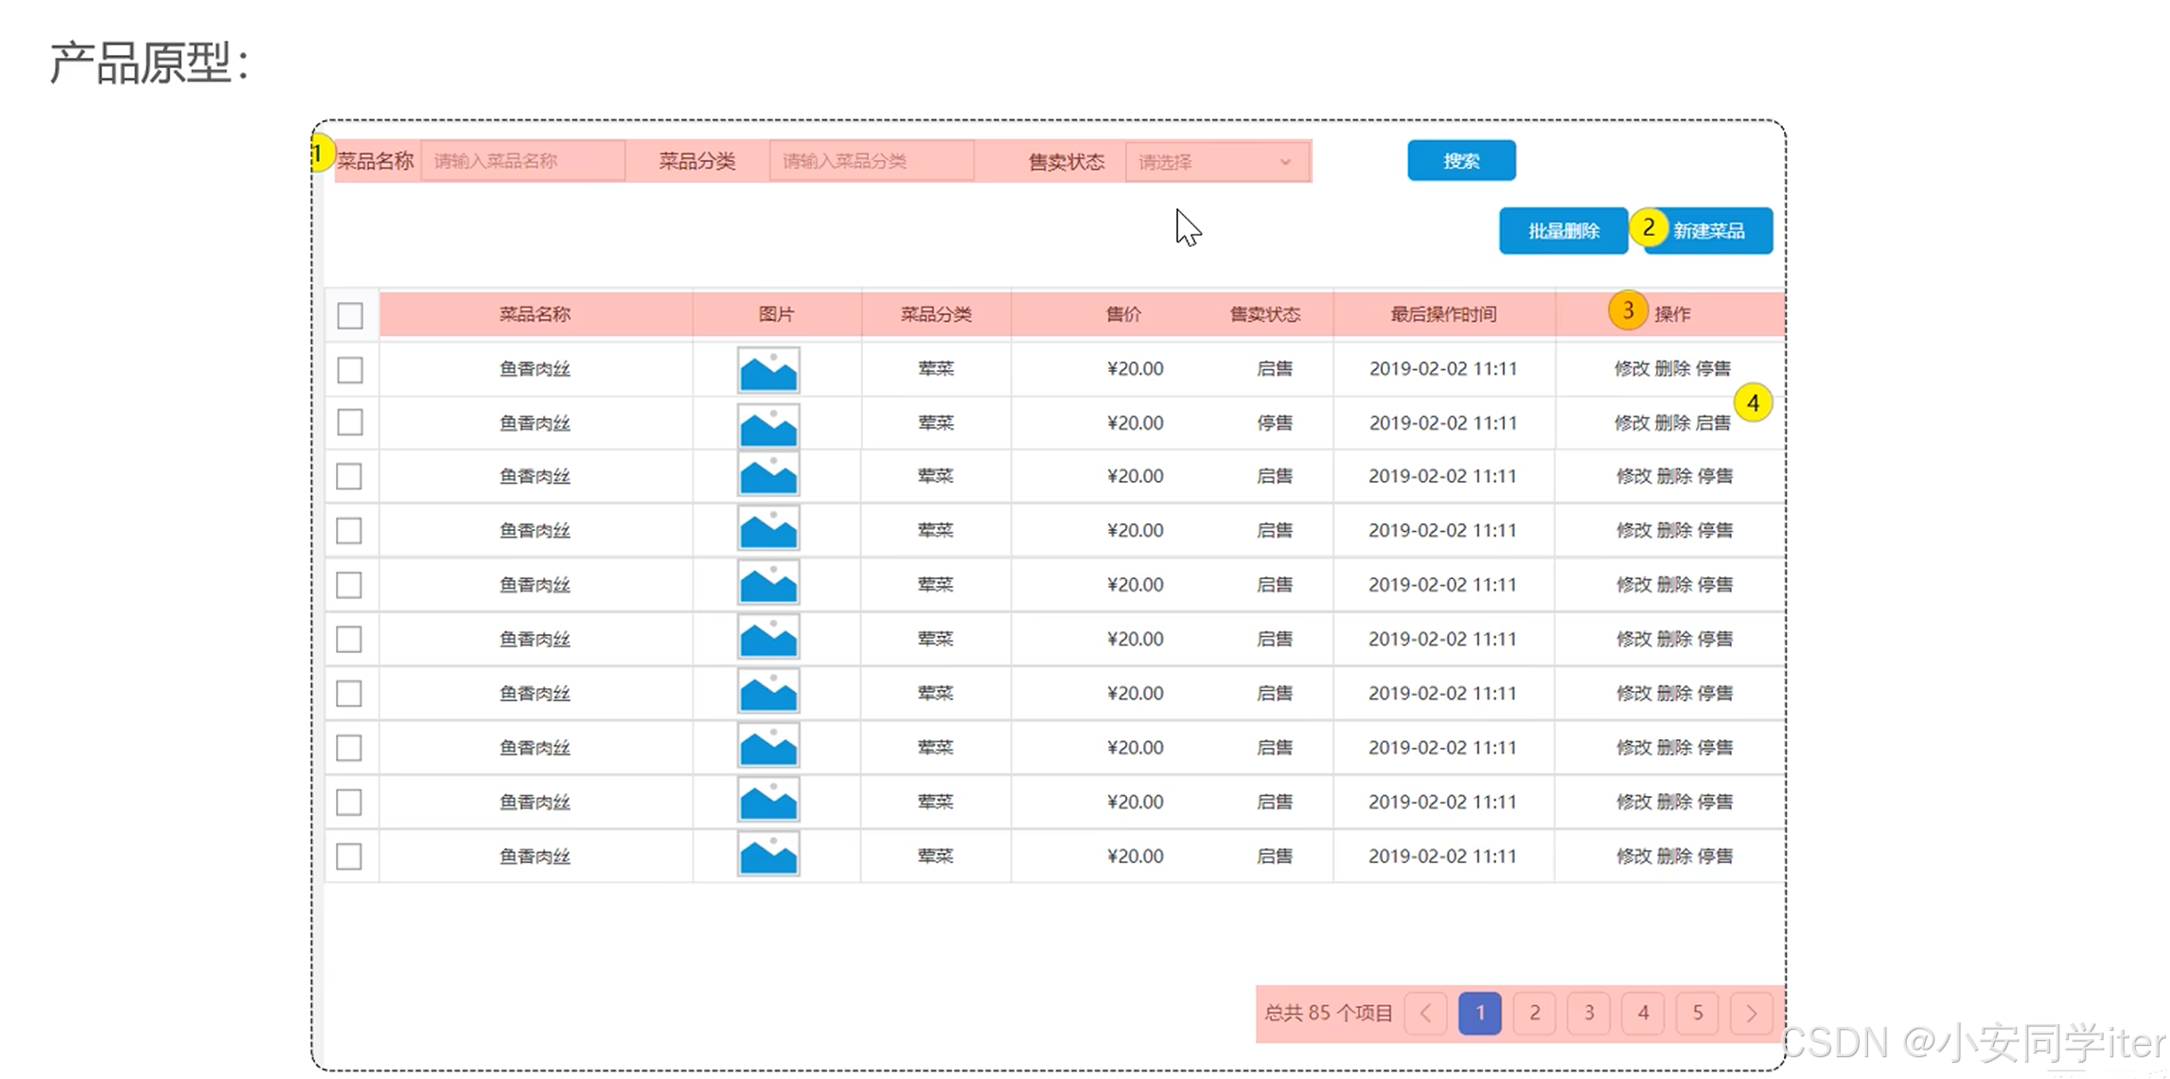Click the last row's dish image thumbnail
This screenshot has width=2170, height=1079.
pyautogui.click(x=767, y=856)
